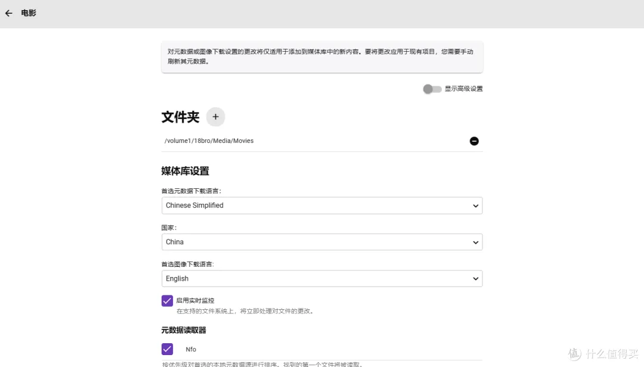644x367 pixels.
Task: Click the 显示高级设置 label text
Action: click(463, 89)
